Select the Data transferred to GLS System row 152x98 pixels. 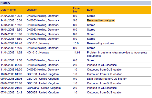[x=75, y=79]
